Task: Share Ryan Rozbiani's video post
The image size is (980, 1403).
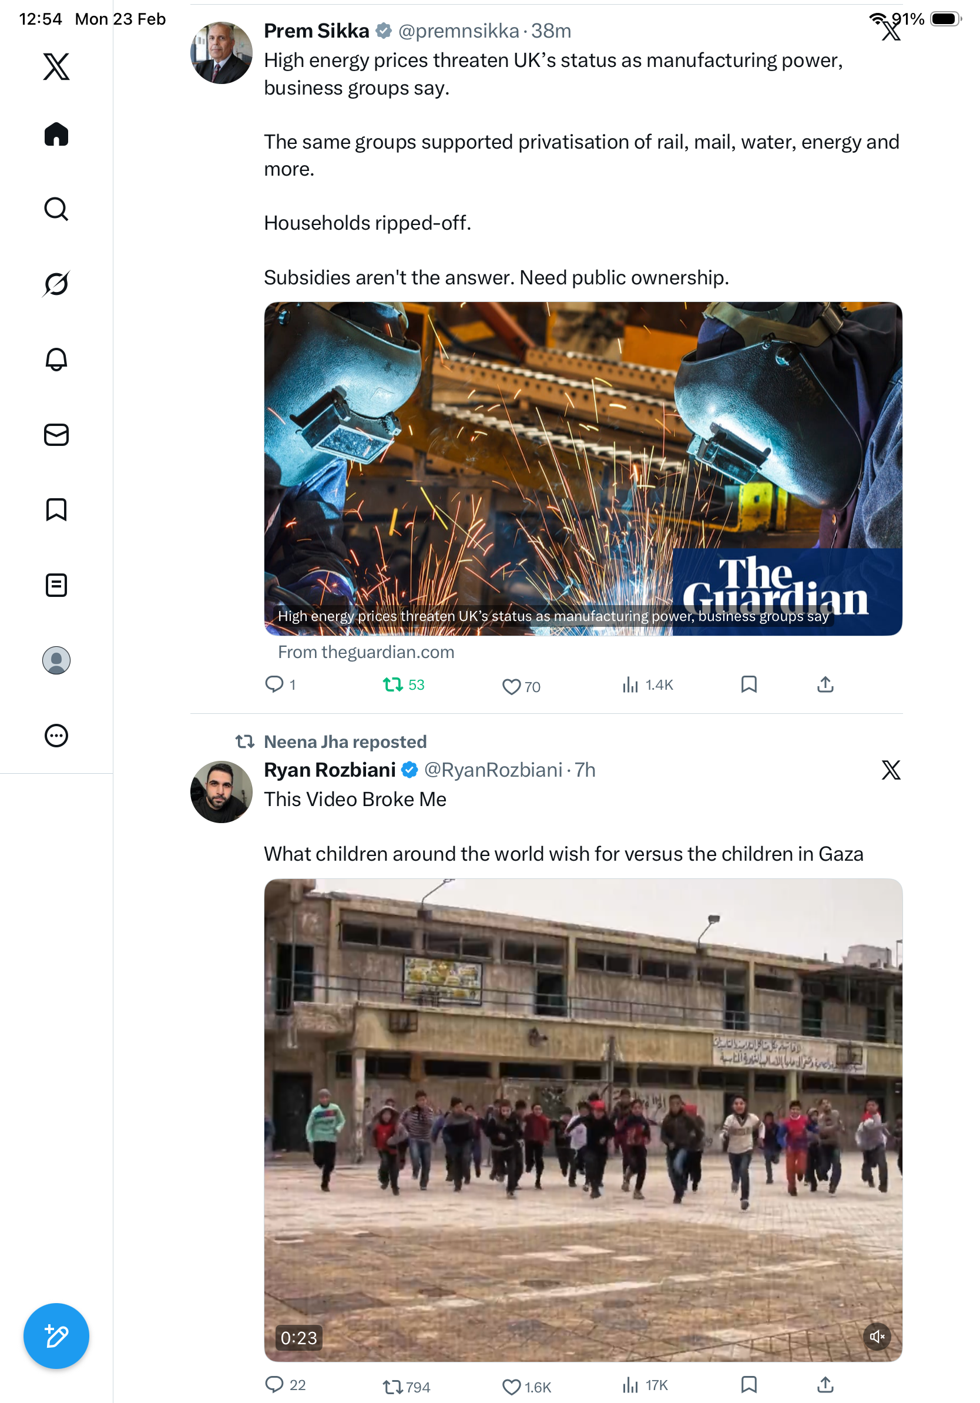Action: [x=825, y=1384]
